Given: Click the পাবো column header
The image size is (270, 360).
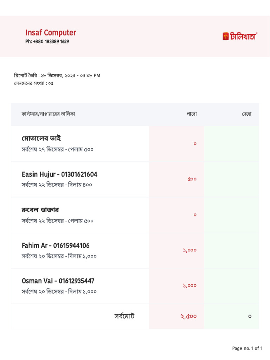Looking at the screenshot, I should point(192,114).
